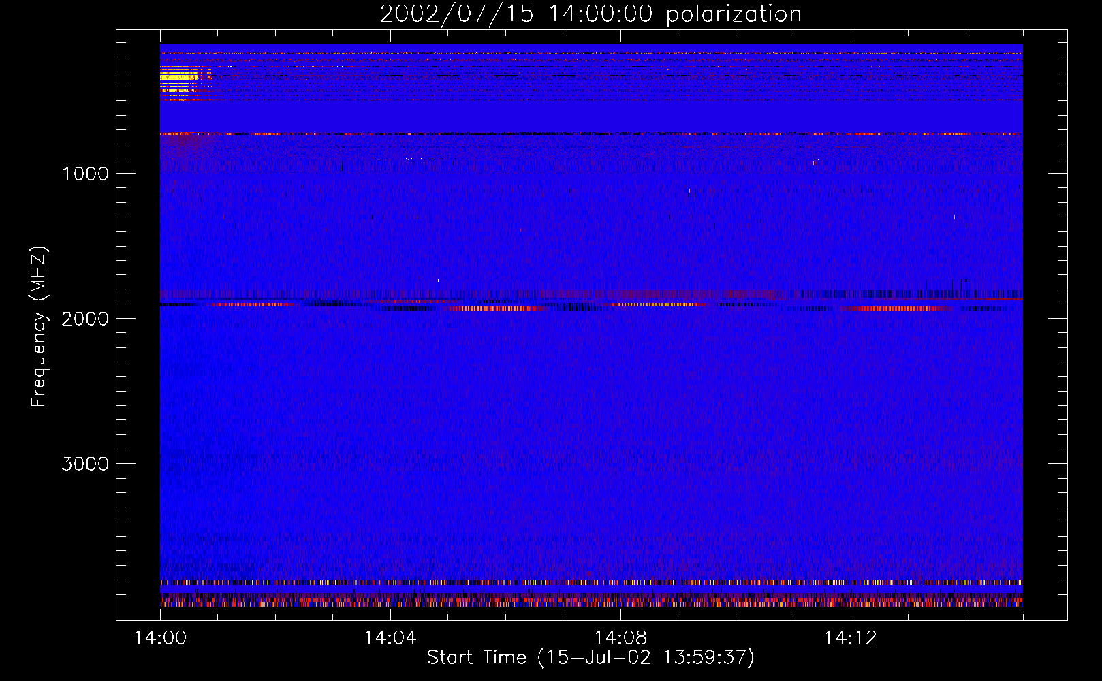Click the plot title '2002/07/15 14:00:00 polarization'

591,14
